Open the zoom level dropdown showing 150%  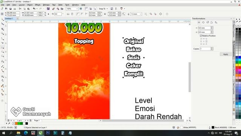tap(77, 9)
